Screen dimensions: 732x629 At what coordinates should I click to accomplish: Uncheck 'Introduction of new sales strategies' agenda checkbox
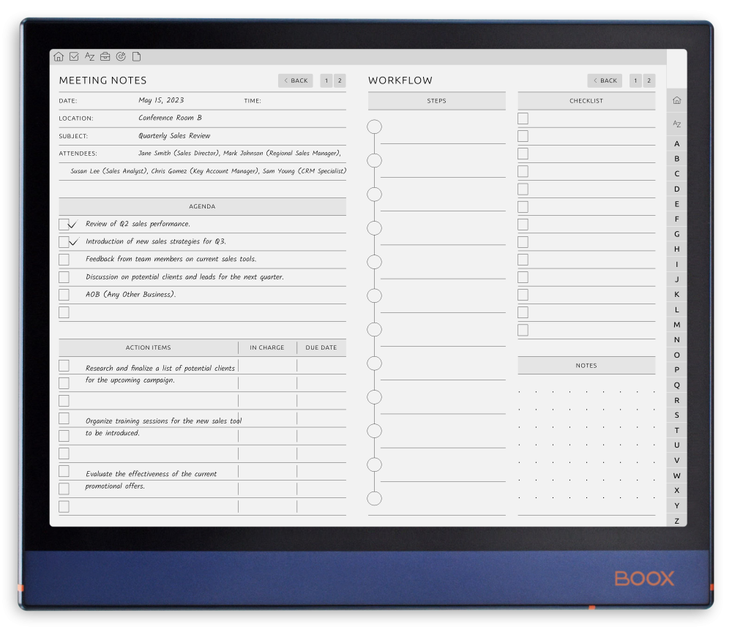click(64, 241)
